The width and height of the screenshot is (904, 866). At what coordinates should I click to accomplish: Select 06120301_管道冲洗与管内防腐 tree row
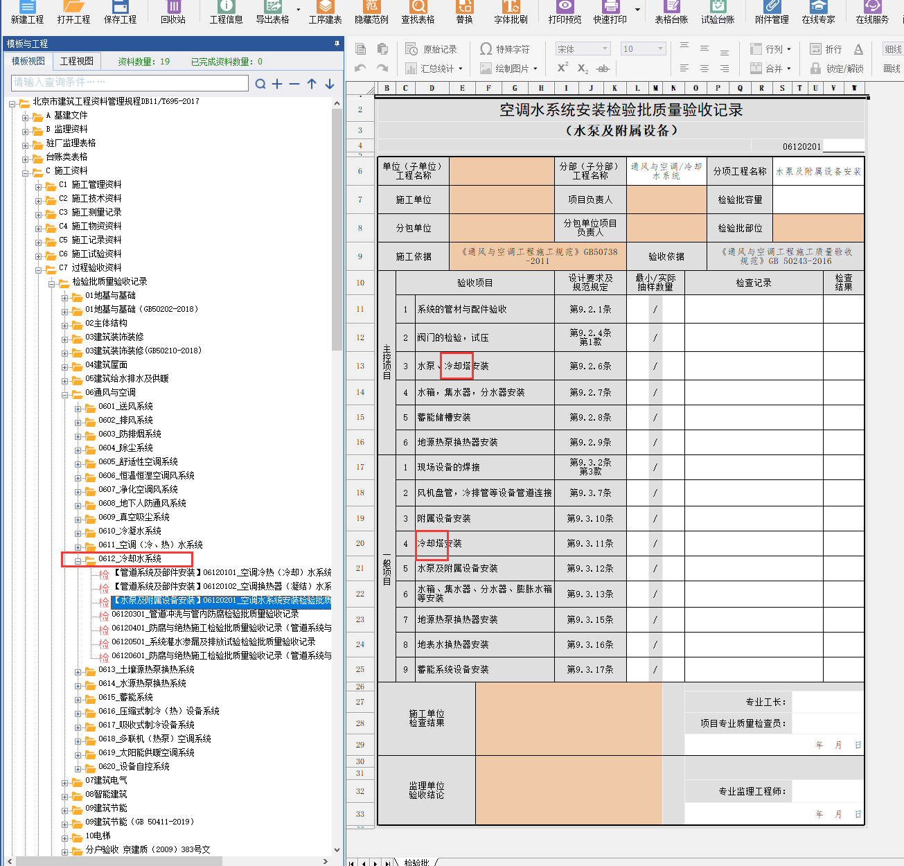click(x=205, y=615)
